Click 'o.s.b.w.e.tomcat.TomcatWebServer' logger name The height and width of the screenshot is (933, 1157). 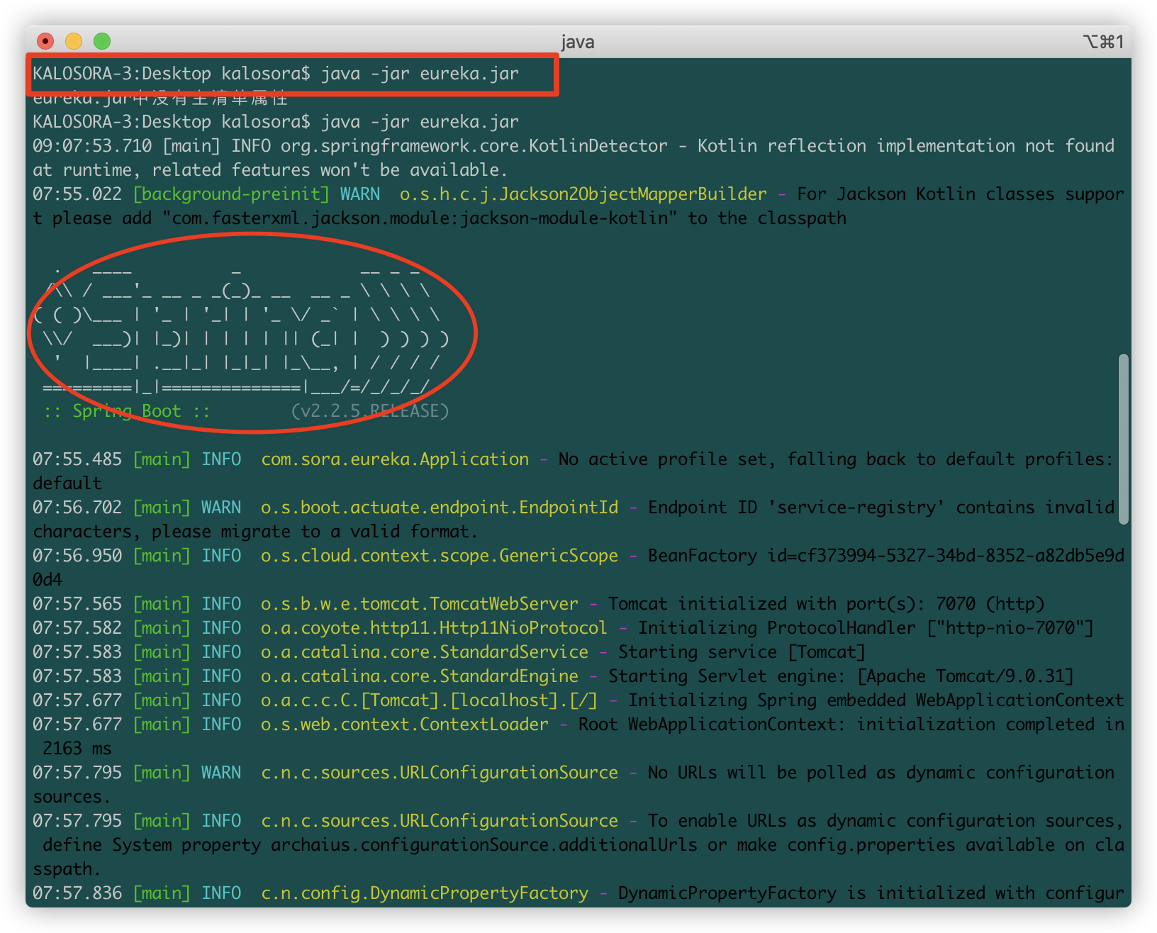(419, 604)
